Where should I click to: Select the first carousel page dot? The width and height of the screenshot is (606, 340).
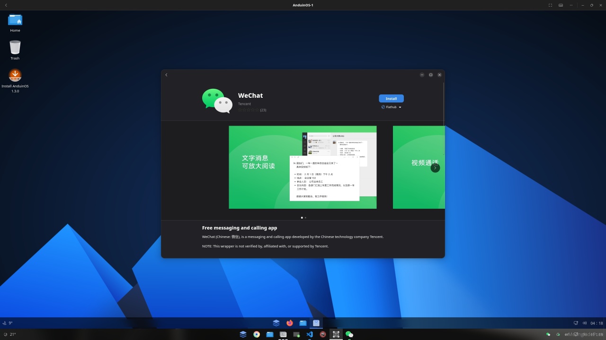pos(302,218)
